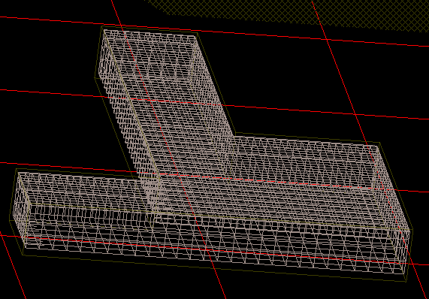Click the red grid crossing at the T junction center
Viewport: 429px width, 299px height.
pos(178,175)
